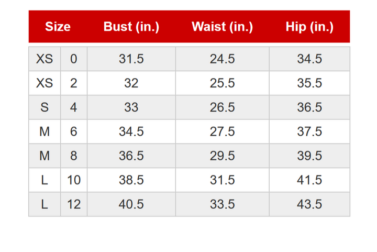The image size is (377, 252).
Task: Click size number 6 cell
Action: coord(74,132)
